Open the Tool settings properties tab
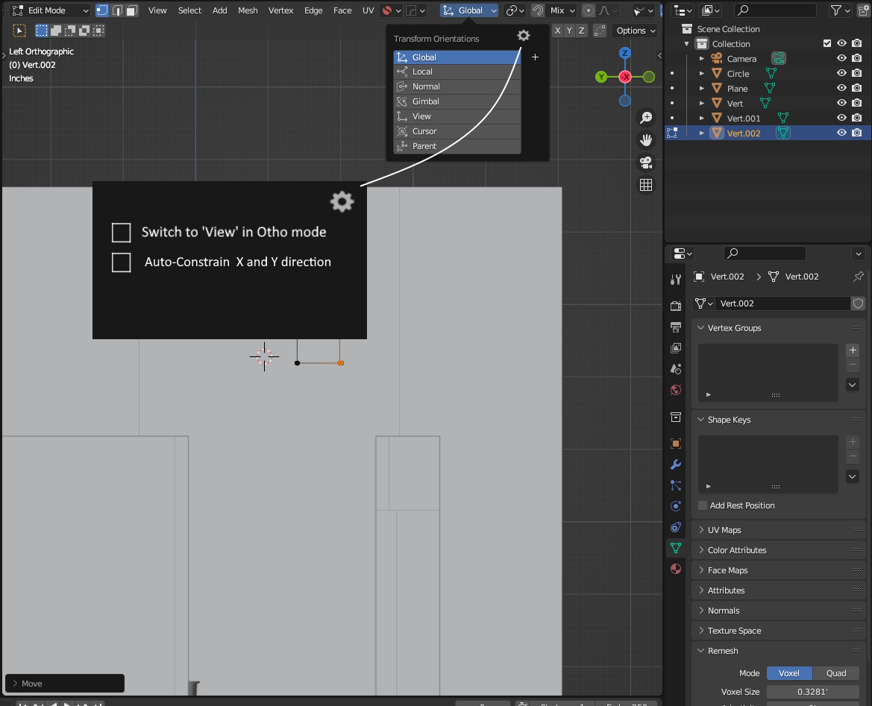 pos(676,279)
